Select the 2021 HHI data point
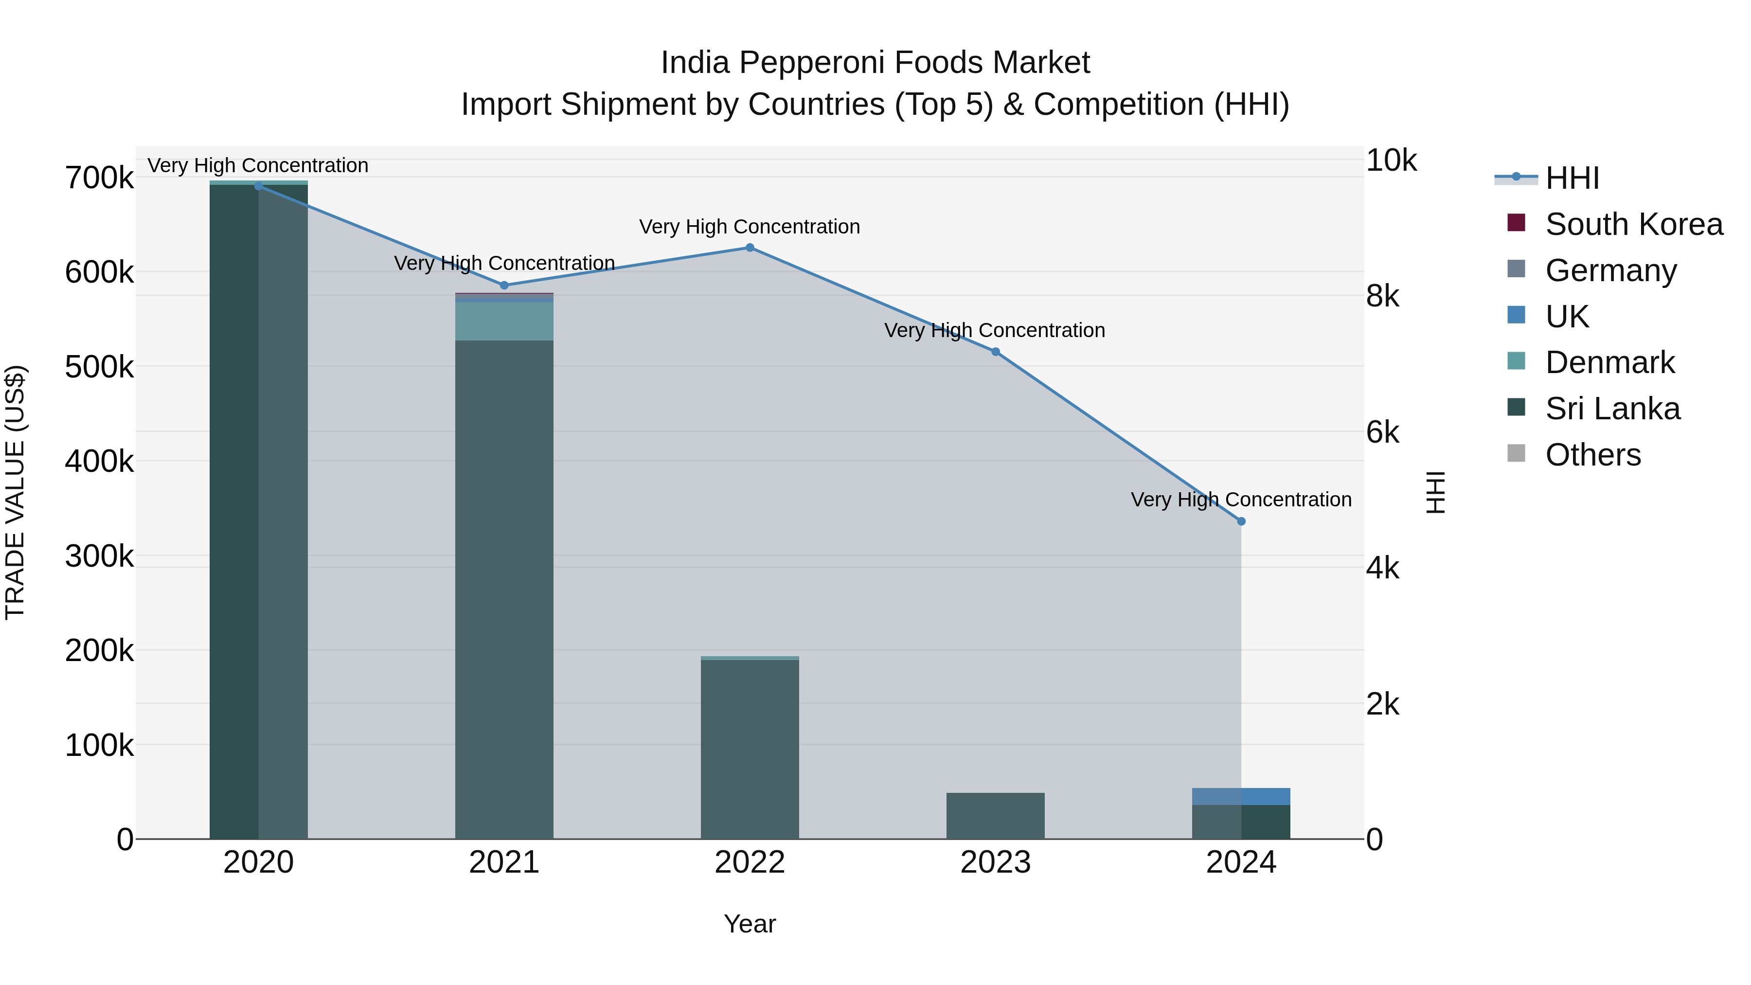This screenshot has width=1751, height=985. coord(504,286)
